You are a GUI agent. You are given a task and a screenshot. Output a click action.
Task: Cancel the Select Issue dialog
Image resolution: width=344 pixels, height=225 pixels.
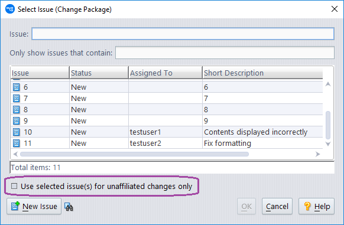pyautogui.click(x=277, y=206)
